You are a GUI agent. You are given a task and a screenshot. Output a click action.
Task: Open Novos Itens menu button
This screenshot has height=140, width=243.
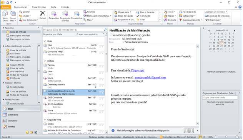[13, 16]
